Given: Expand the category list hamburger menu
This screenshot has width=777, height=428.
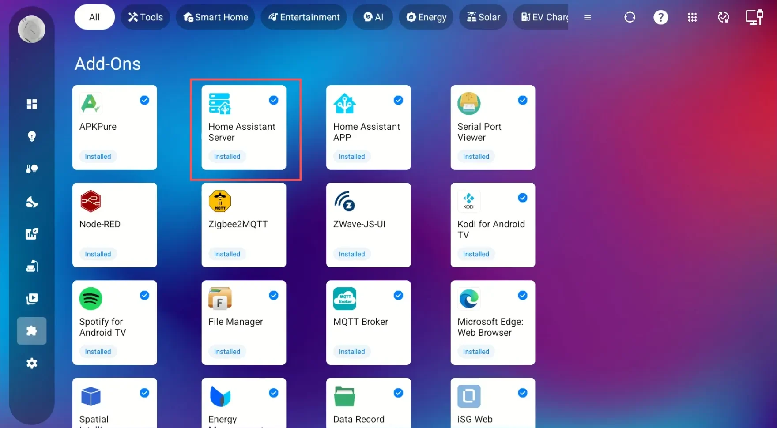Looking at the screenshot, I should (x=587, y=18).
